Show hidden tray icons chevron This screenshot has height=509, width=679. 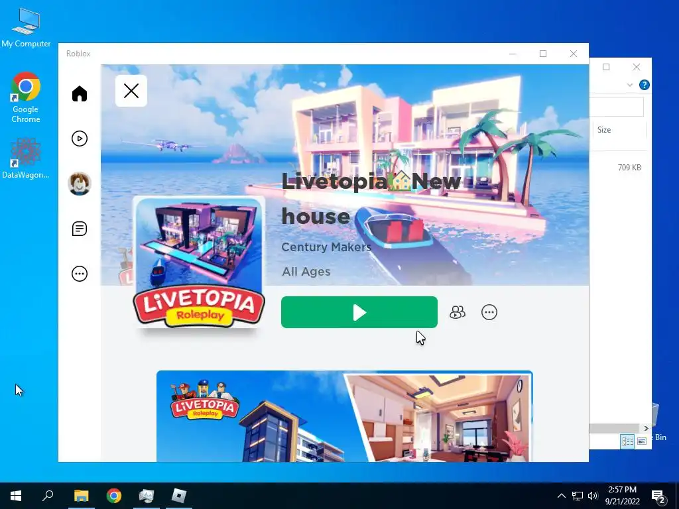tap(561, 496)
